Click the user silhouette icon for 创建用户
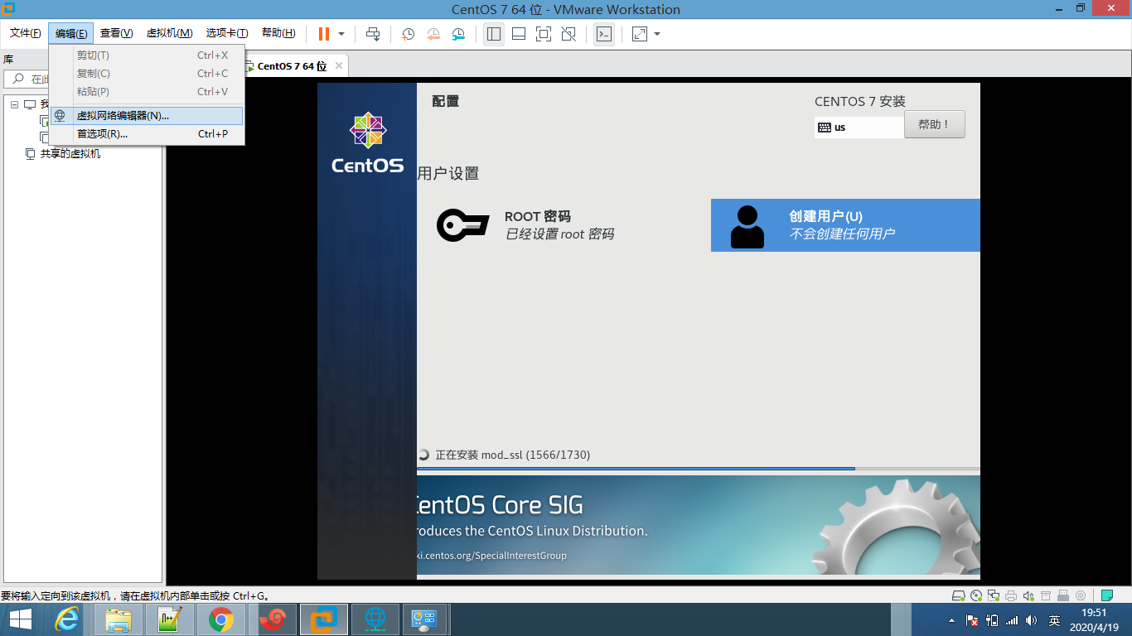Image resolution: width=1132 pixels, height=636 pixels. 747,226
